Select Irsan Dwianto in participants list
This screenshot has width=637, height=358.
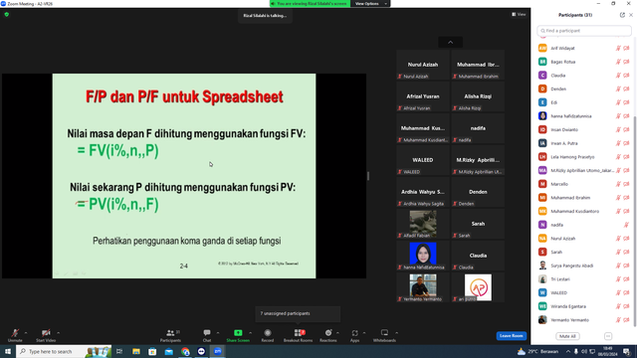(x=584, y=130)
